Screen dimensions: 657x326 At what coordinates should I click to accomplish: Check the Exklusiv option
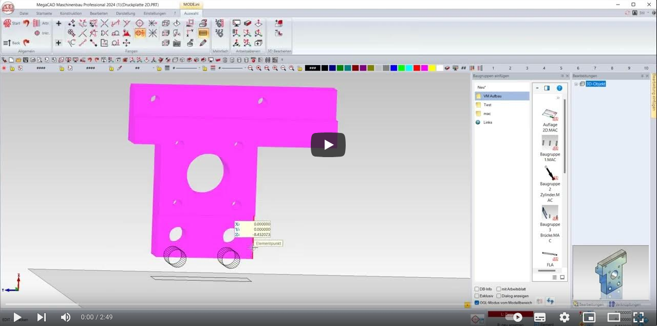pyautogui.click(x=477, y=296)
